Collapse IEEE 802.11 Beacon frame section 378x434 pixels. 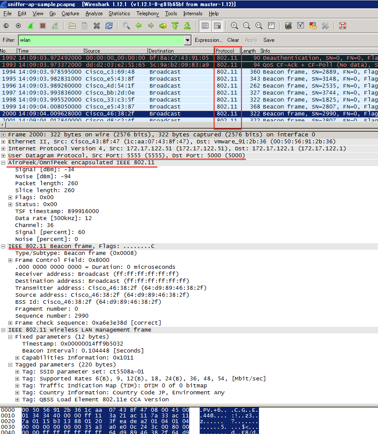[x=3, y=246]
